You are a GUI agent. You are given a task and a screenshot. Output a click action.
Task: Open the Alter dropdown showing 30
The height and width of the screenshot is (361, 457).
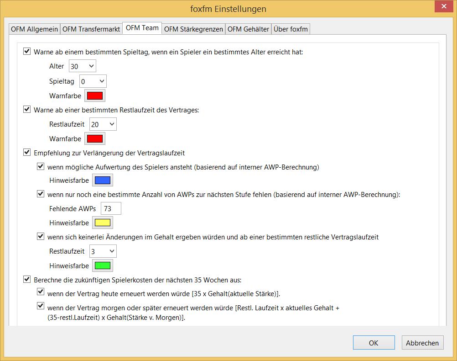[x=82, y=66]
